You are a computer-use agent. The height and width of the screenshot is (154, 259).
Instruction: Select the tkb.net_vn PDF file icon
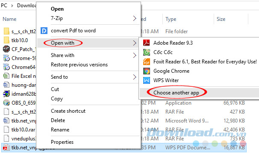[x=6, y=148]
